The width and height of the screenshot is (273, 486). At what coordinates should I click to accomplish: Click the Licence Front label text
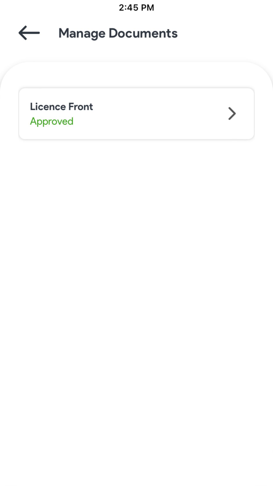point(61,107)
